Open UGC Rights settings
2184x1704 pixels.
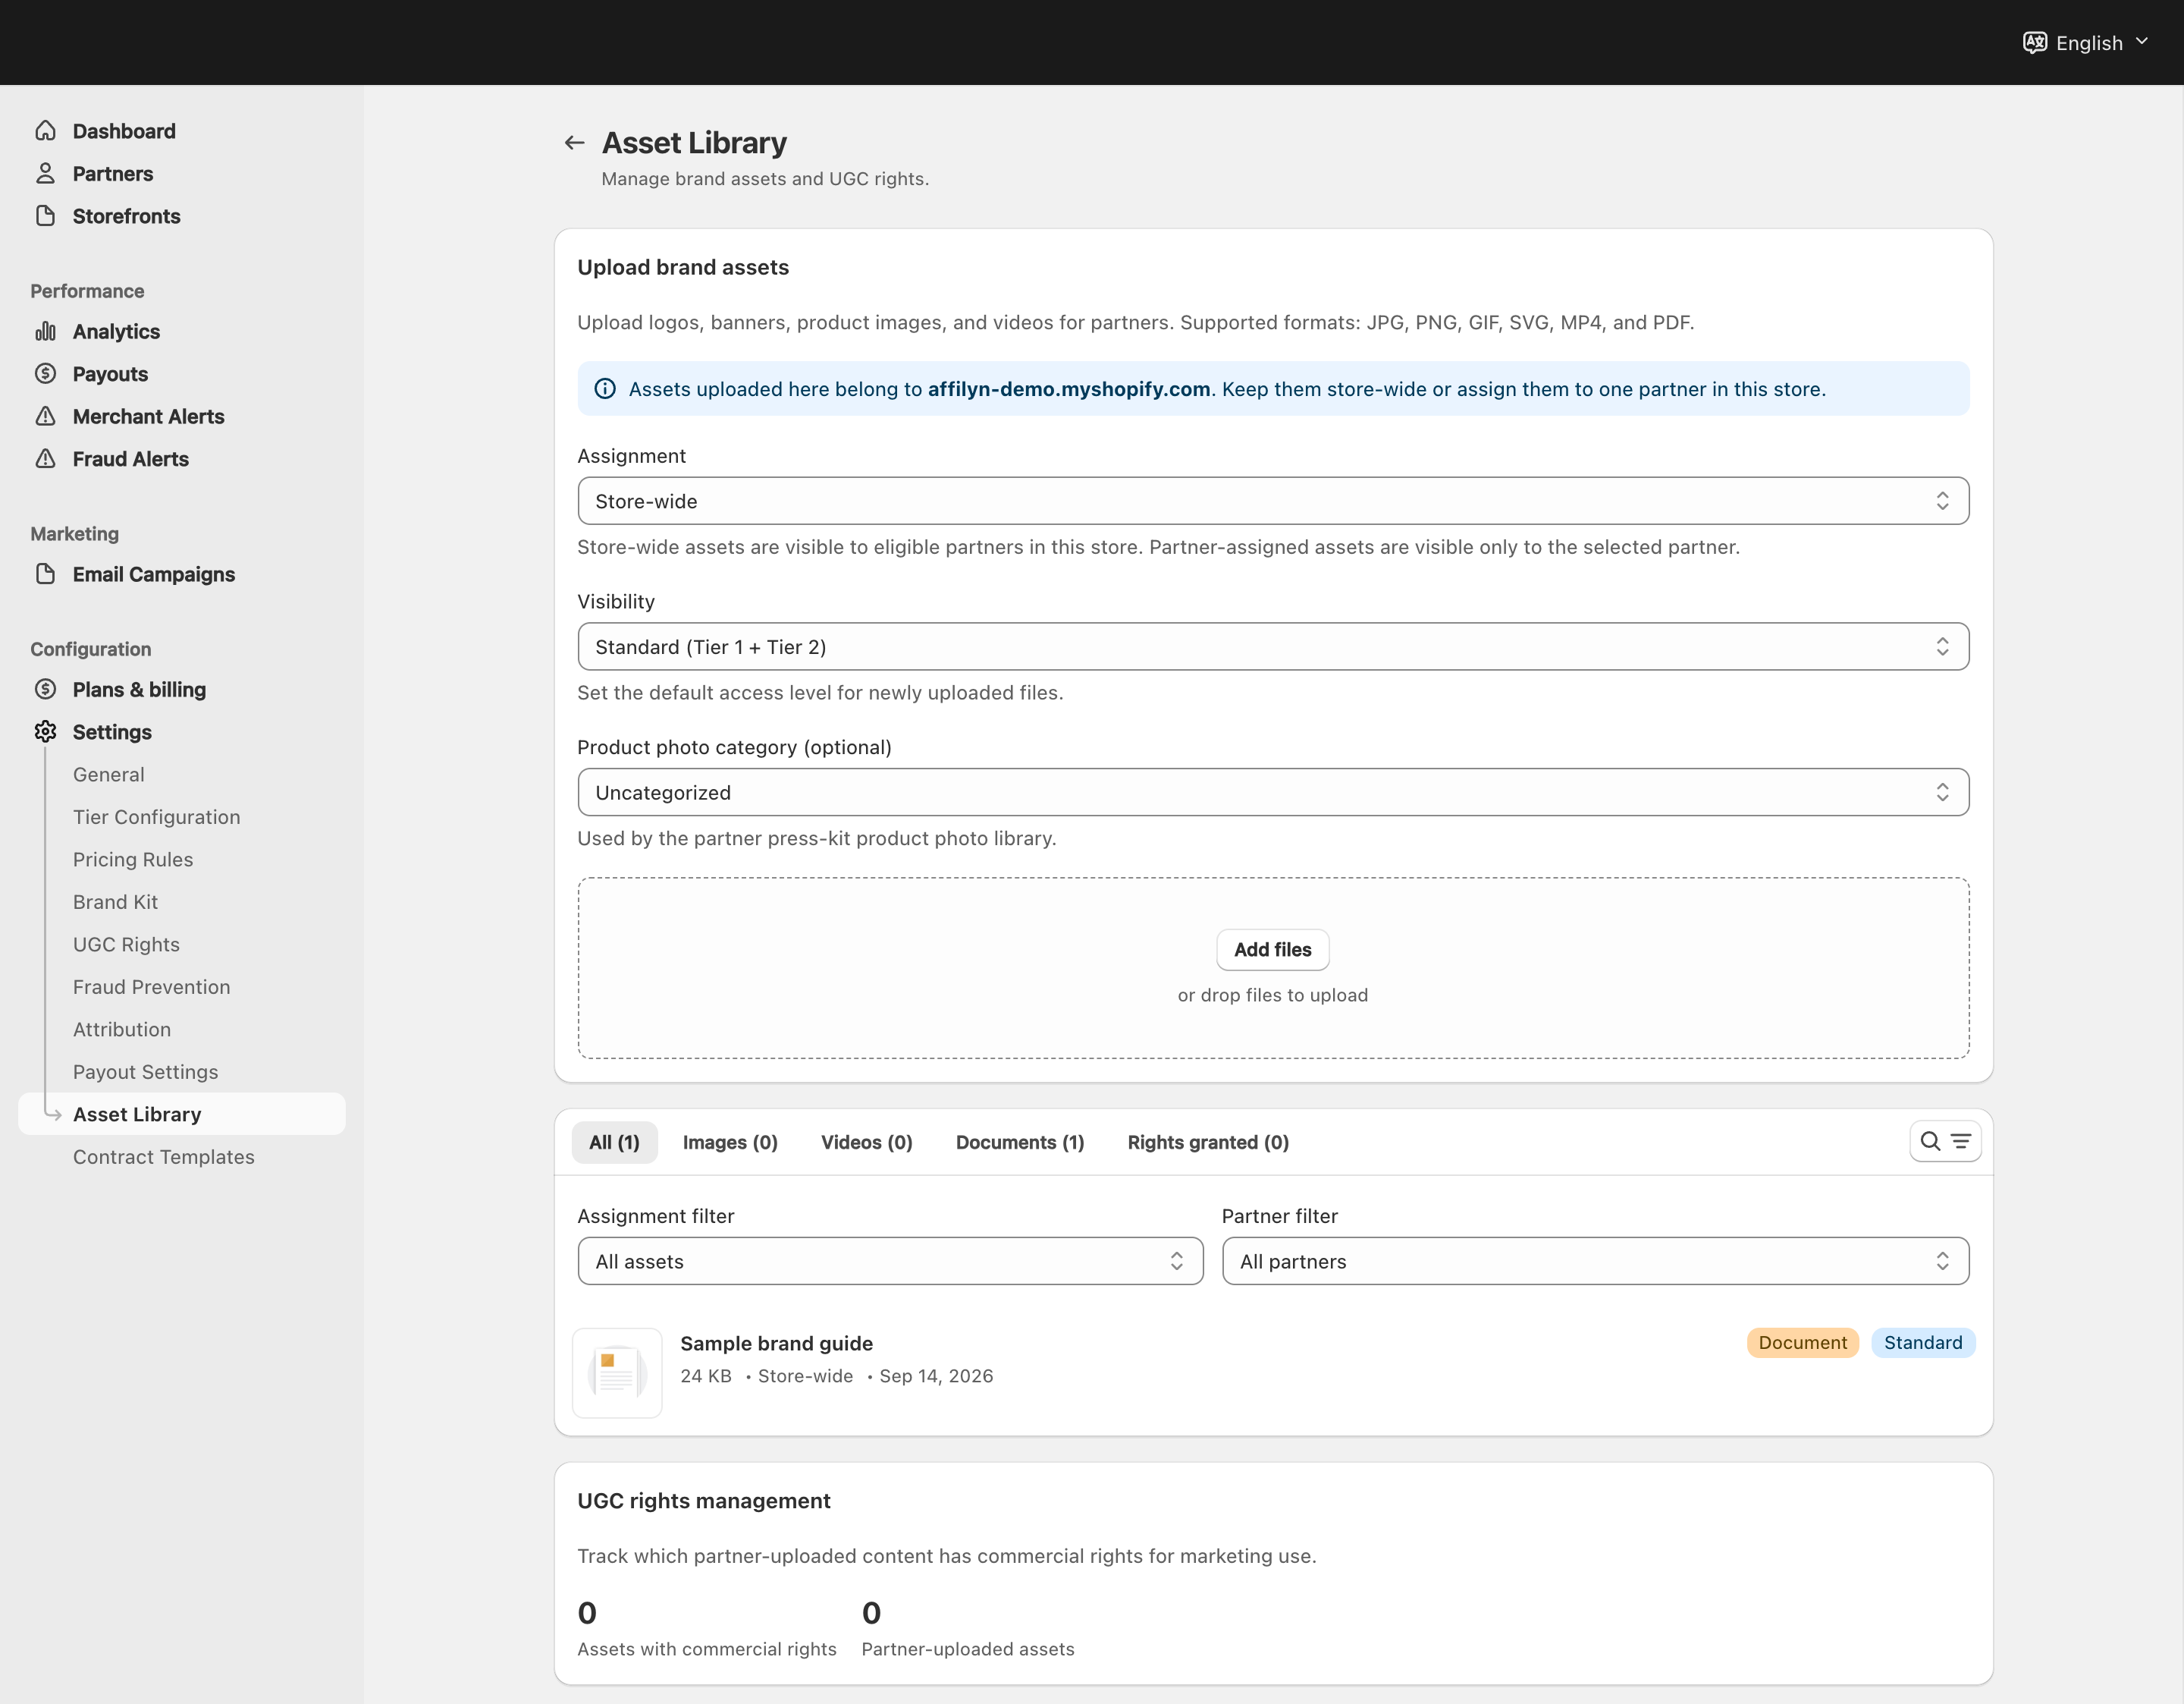point(126,945)
